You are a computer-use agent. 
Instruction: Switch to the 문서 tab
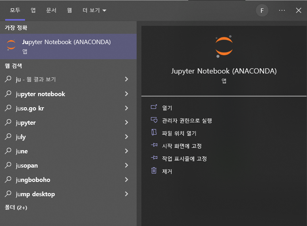[51, 10]
